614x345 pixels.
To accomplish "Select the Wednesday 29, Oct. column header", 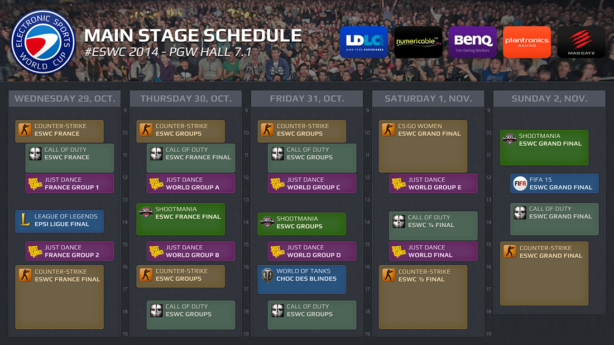I will click(x=65, y=99).
